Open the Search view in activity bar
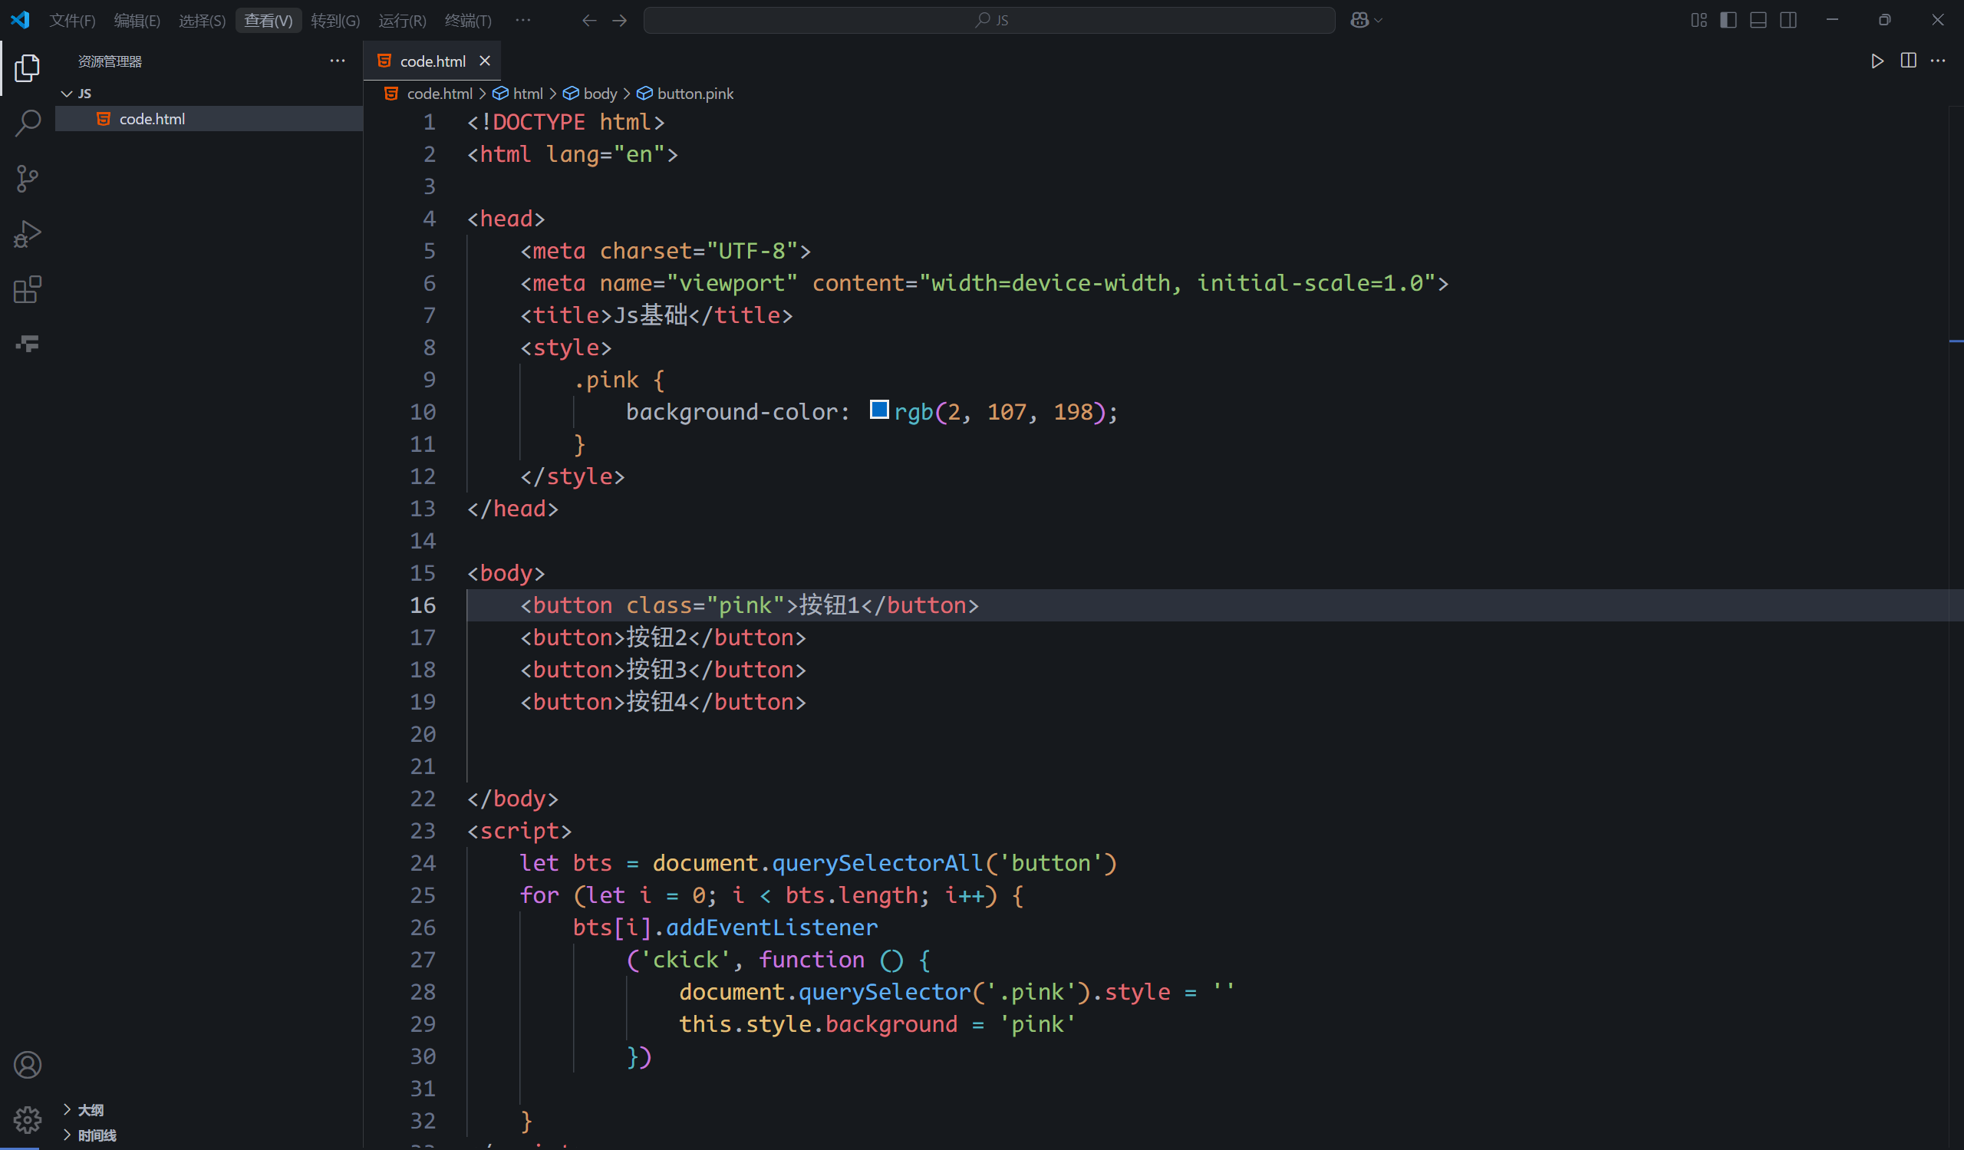 pos(28,123)
